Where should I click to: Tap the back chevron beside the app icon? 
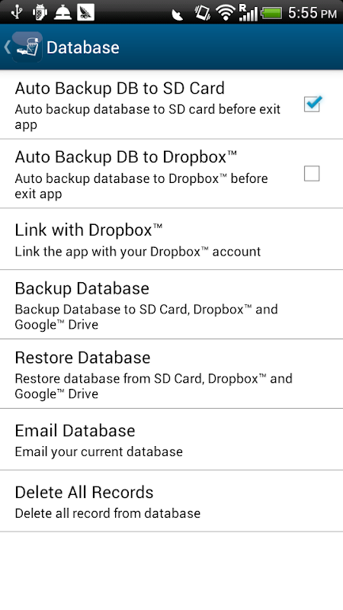tap(7, 47)
